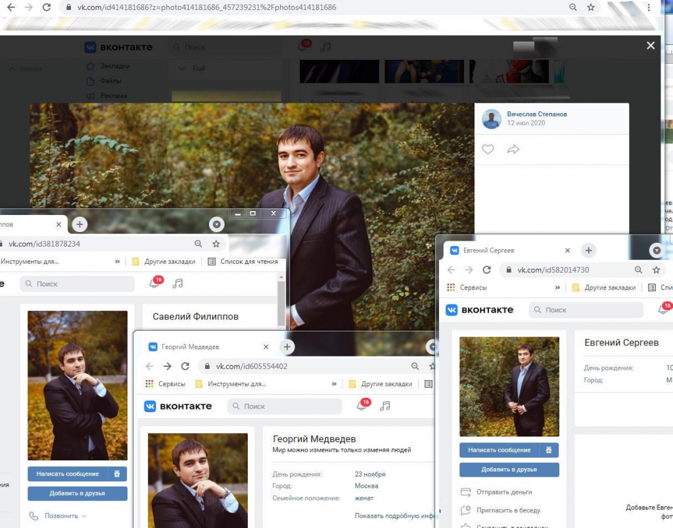Open Сервисы apps shortcut in Георгий Медведев window

tap(166, 384)
